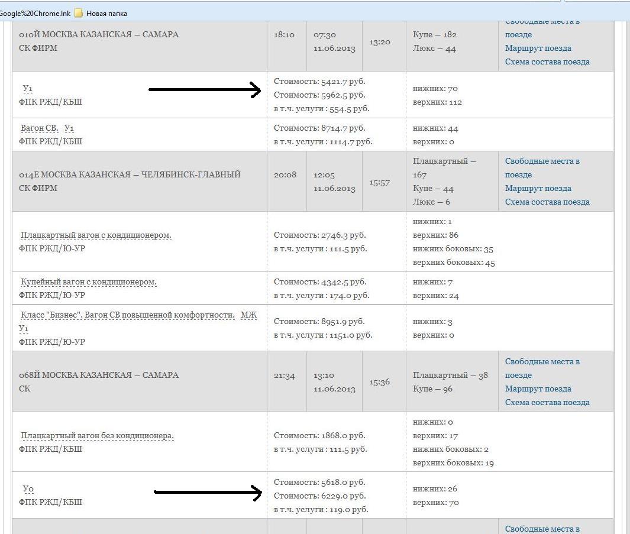
Task: Open "Схема состава поезда" for train 010Й
Action: (x=547, y=62)
